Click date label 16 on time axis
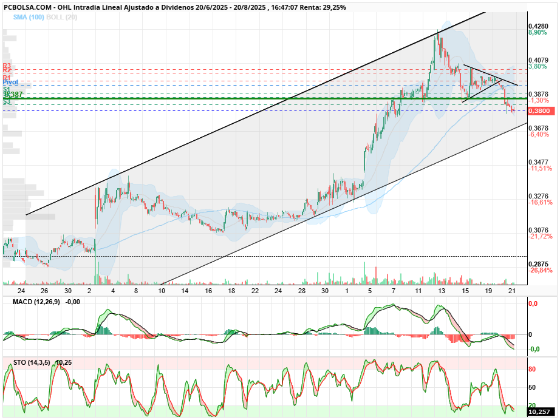Image resolution: width=560 pixels, height=420 pixels. tap(208, 291)
